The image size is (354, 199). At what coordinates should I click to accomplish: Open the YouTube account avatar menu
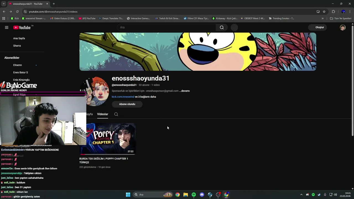343,27
